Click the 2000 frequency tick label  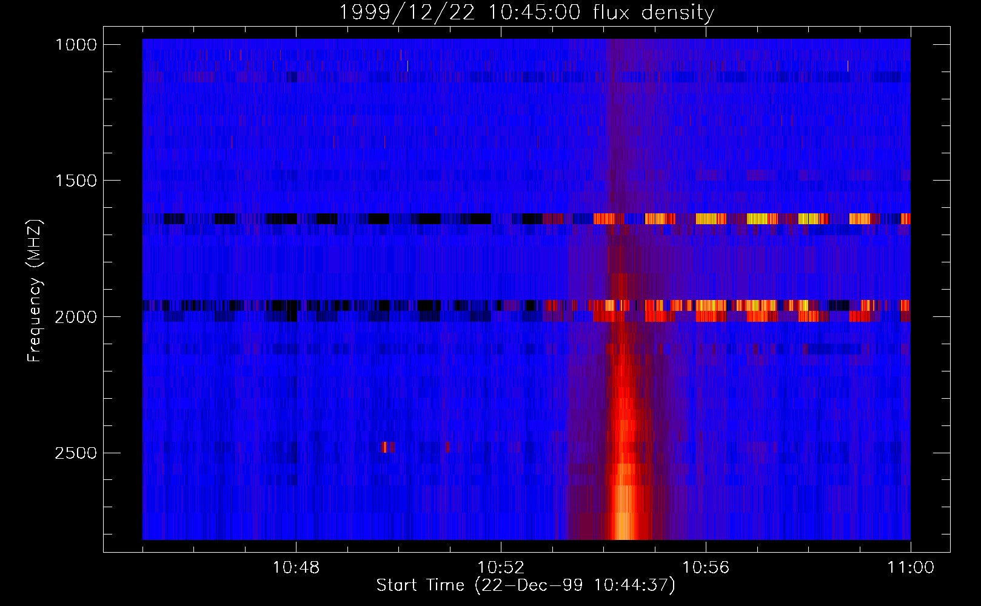(76, 317)
